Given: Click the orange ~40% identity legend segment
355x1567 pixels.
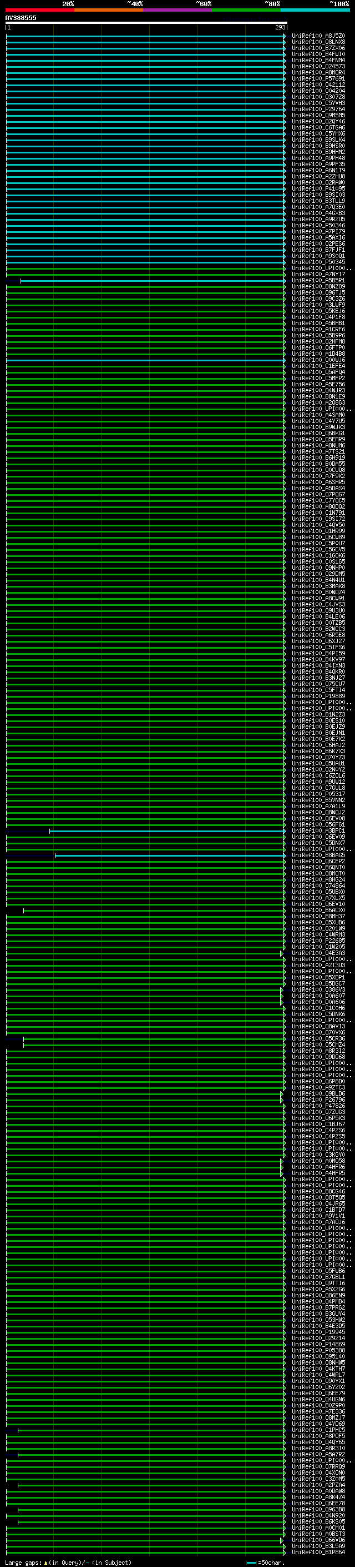Looking at the screenshot, I should [x=109, y=10].
